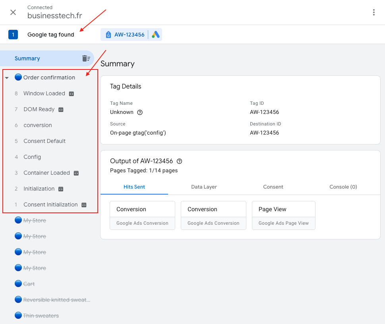385x324 pixels.
Task: Open the first Conversion hit card
Action: point(142,215)
